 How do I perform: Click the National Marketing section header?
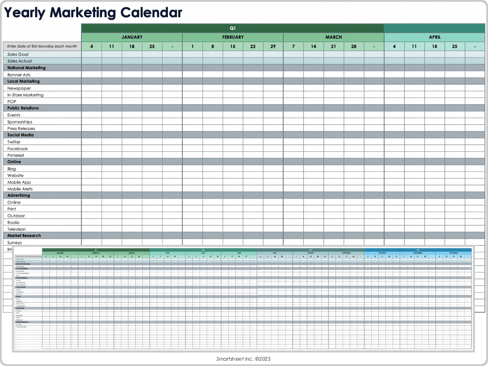(x=26, y=68)
